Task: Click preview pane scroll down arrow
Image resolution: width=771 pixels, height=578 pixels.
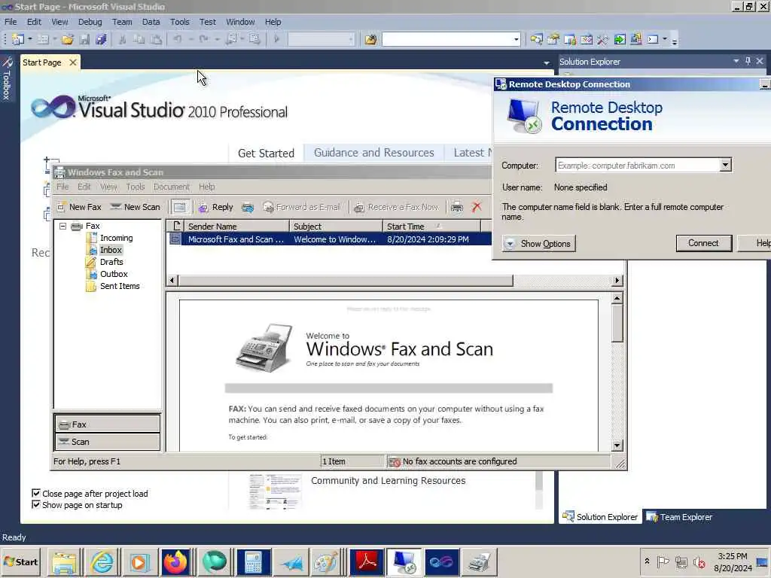Action: (617, 446)
